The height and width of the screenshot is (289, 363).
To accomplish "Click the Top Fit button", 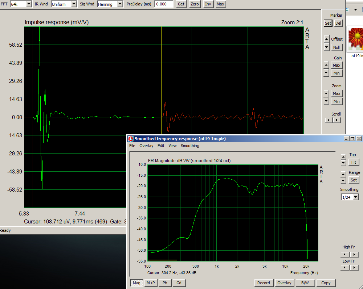I will 354,162.
